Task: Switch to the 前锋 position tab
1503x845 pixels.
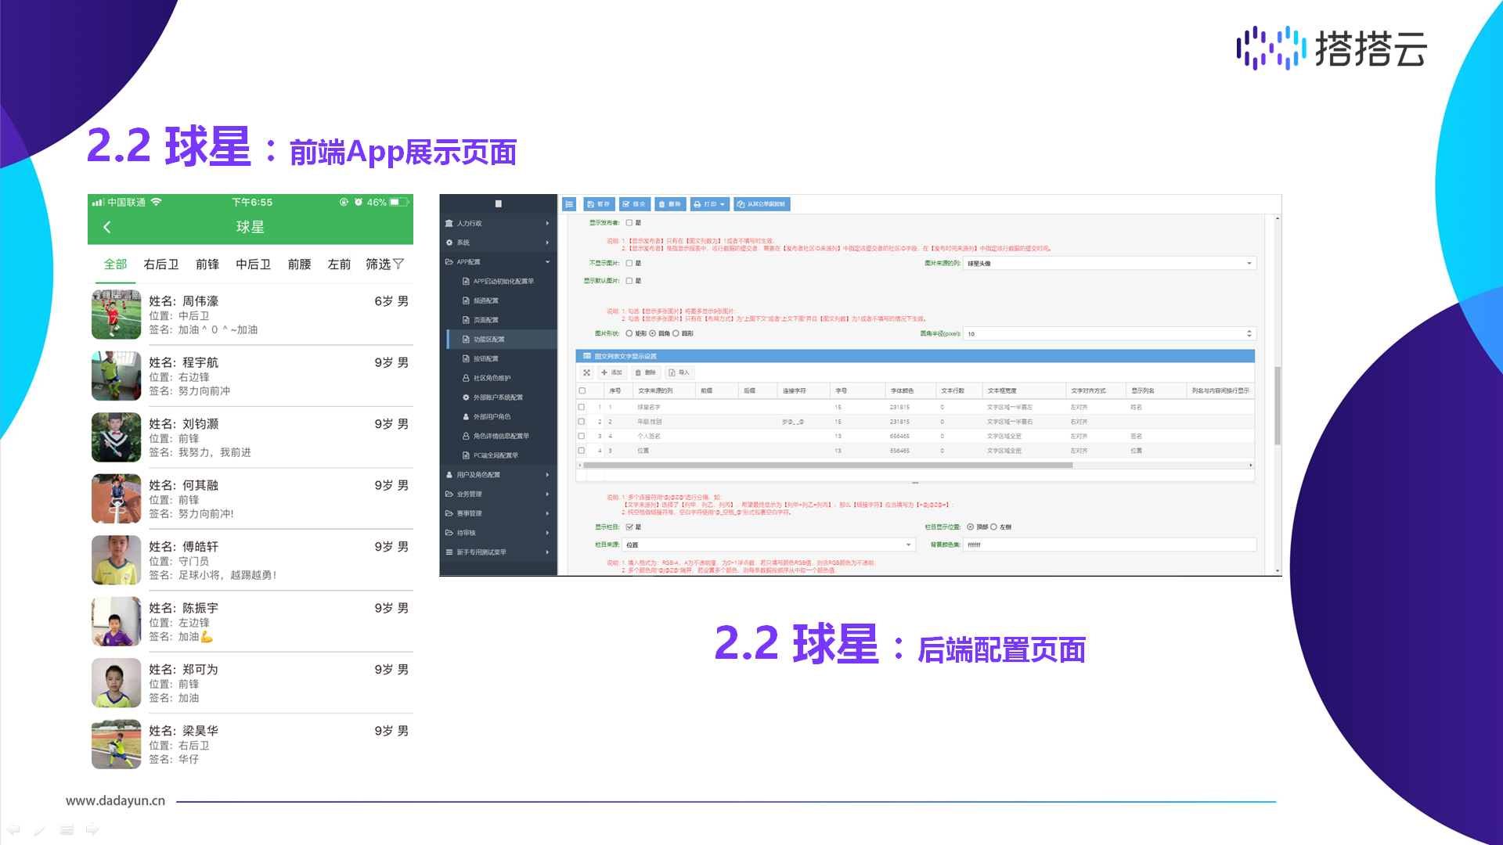Action: pyautogui.click(x=207, y=264)
